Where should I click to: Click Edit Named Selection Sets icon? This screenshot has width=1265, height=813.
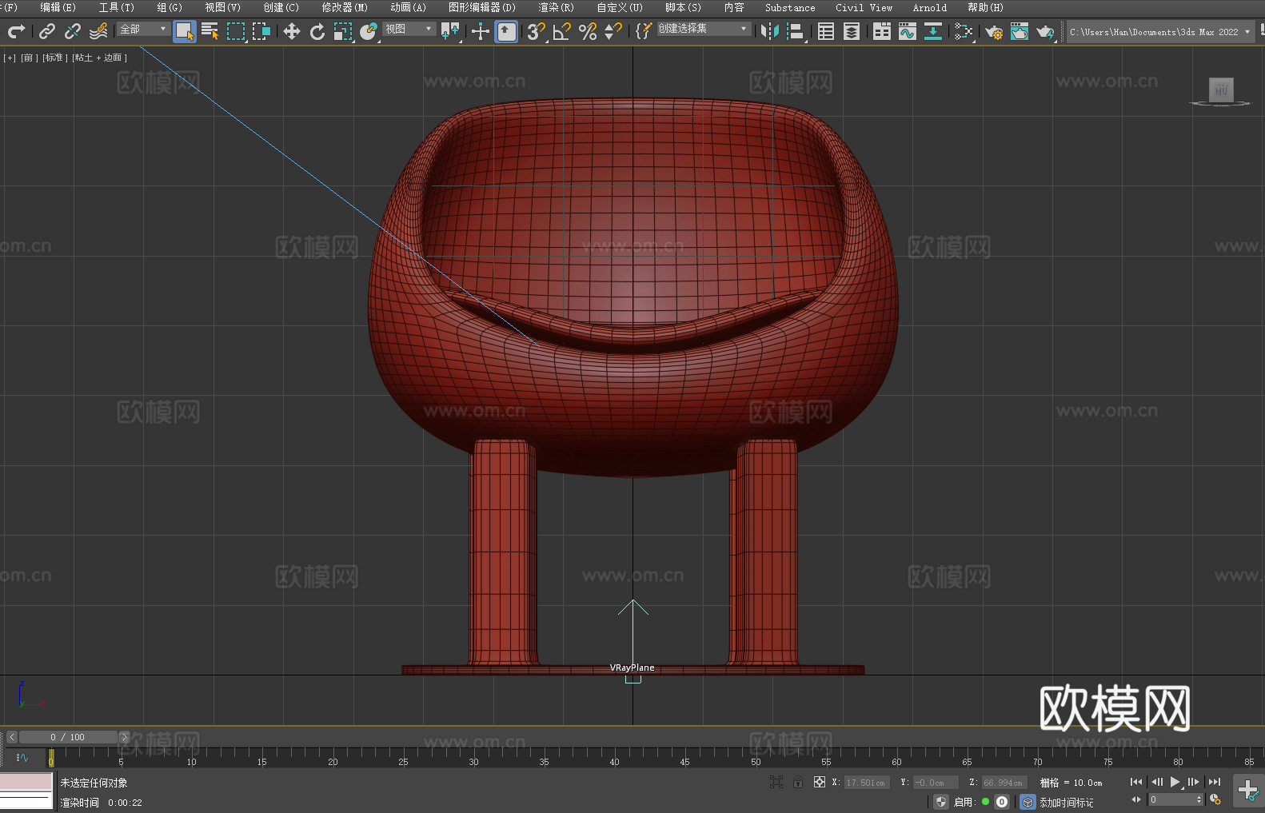643,31
